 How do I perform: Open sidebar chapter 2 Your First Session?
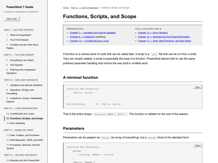point(24,40)
